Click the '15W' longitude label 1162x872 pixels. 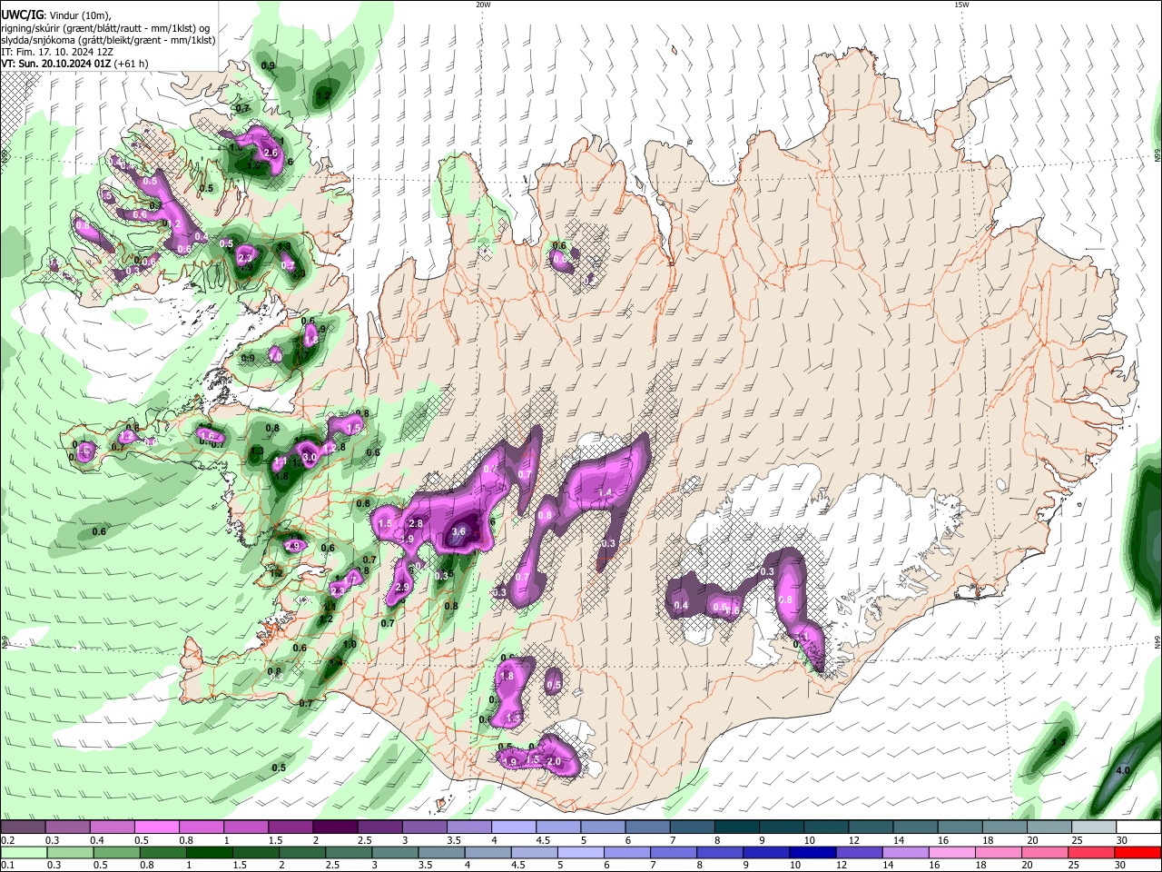[961, 5]
